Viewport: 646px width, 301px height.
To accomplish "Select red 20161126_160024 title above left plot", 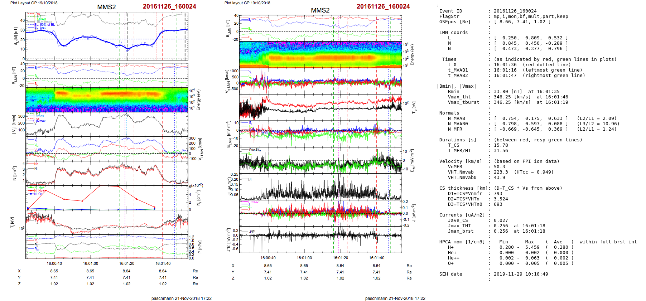I will [x=169, y=6].
